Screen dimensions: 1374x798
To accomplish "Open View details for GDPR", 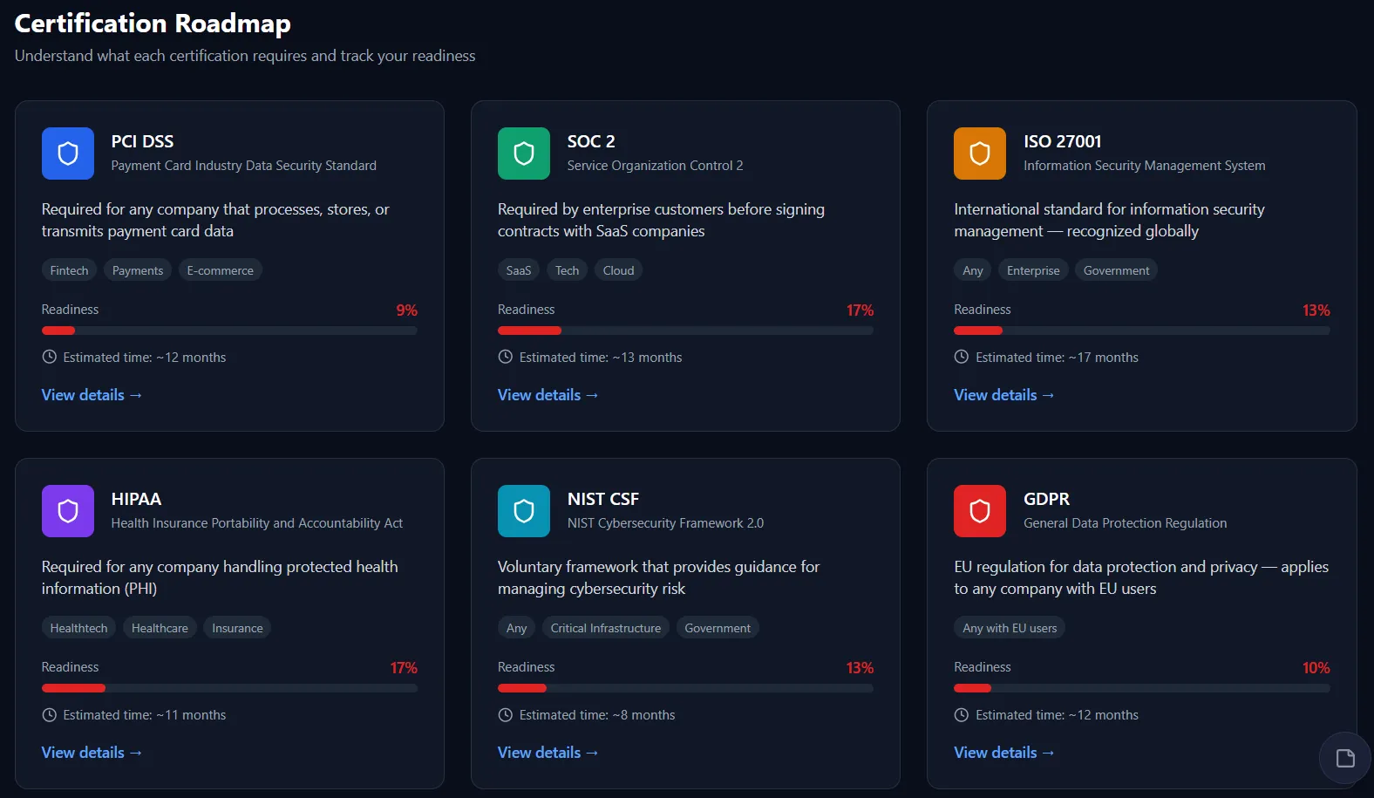I will tap(1003, 753).
